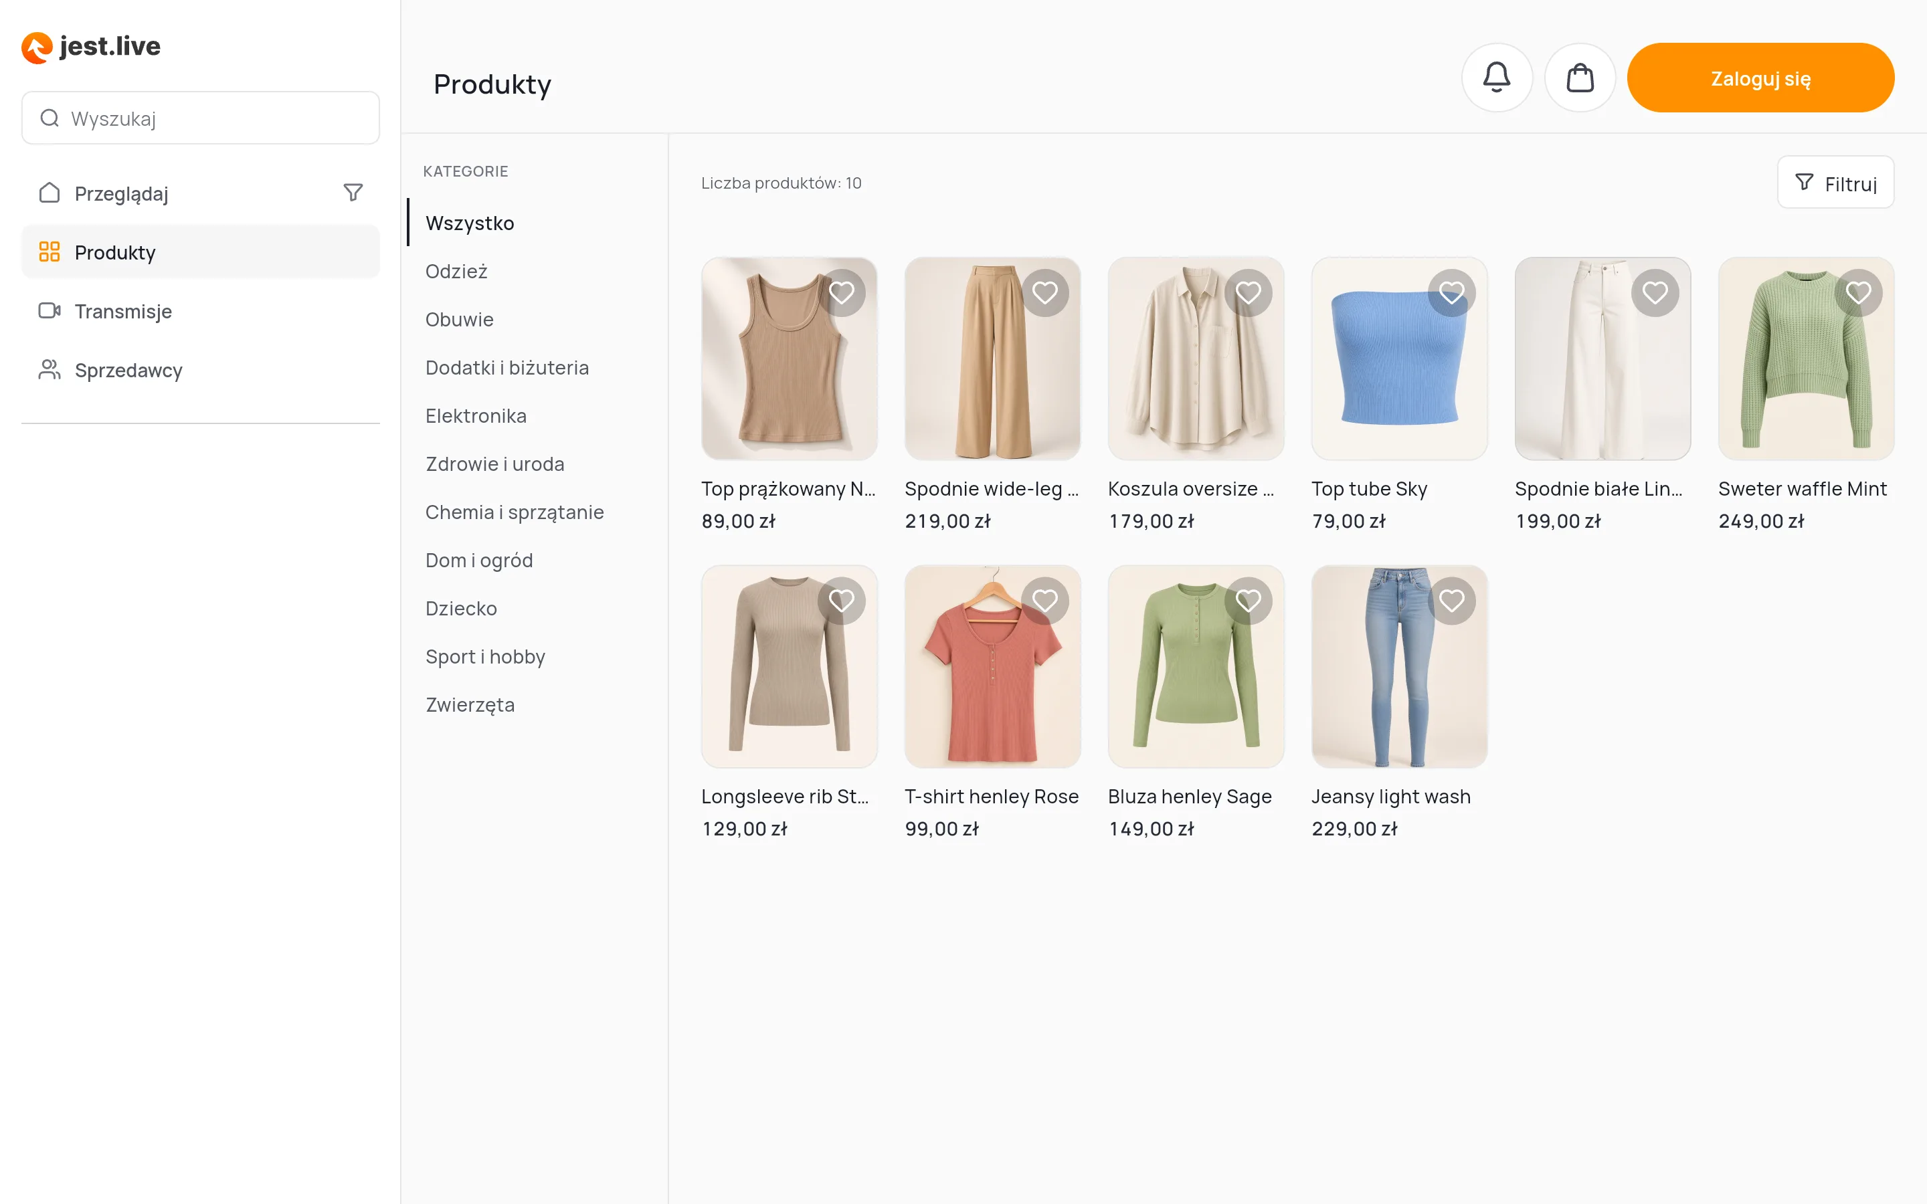Screen dimensions: 1927x1204
Task: Select Produkty in the sidebar
Action: click(201, 252)
